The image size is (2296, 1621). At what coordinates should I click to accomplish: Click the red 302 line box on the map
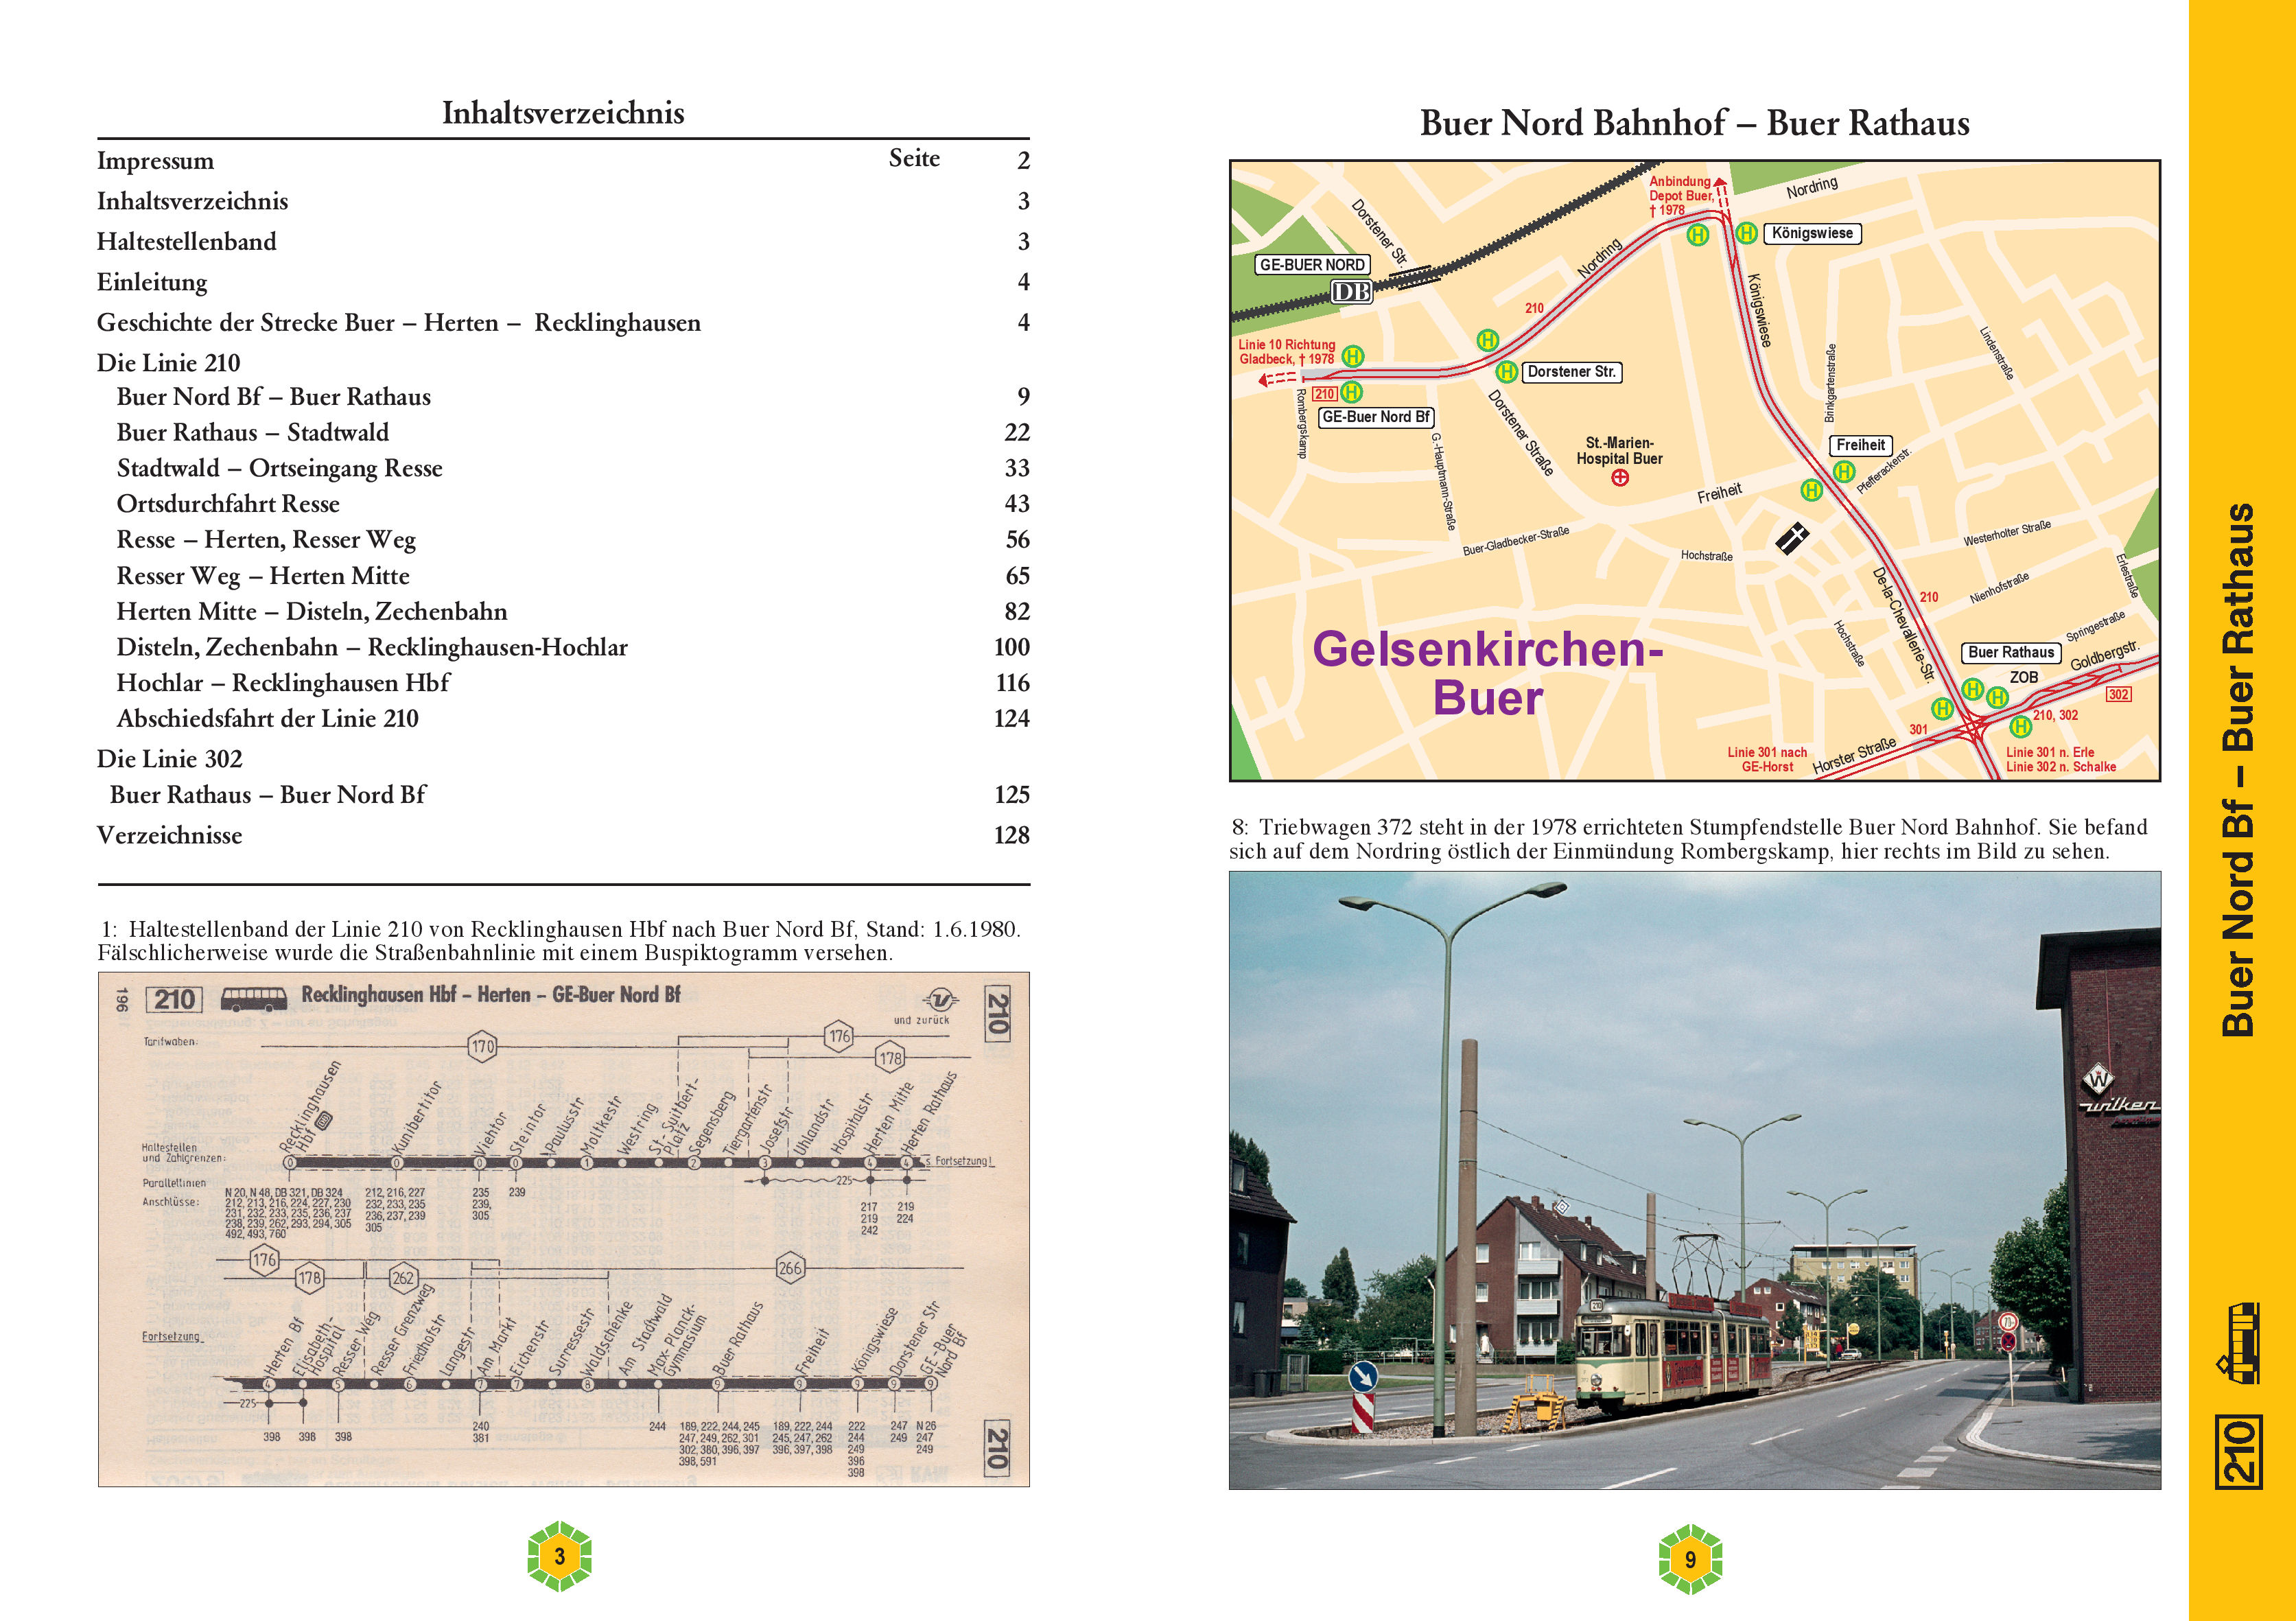coord(2118,694)
